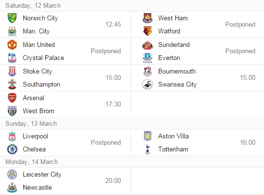The image size is (264, 195).
Task: Click the Stoke City team name
Action: pos(37,71)
